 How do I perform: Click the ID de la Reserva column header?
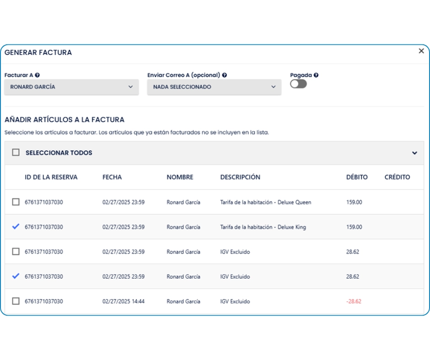[51, 177]
